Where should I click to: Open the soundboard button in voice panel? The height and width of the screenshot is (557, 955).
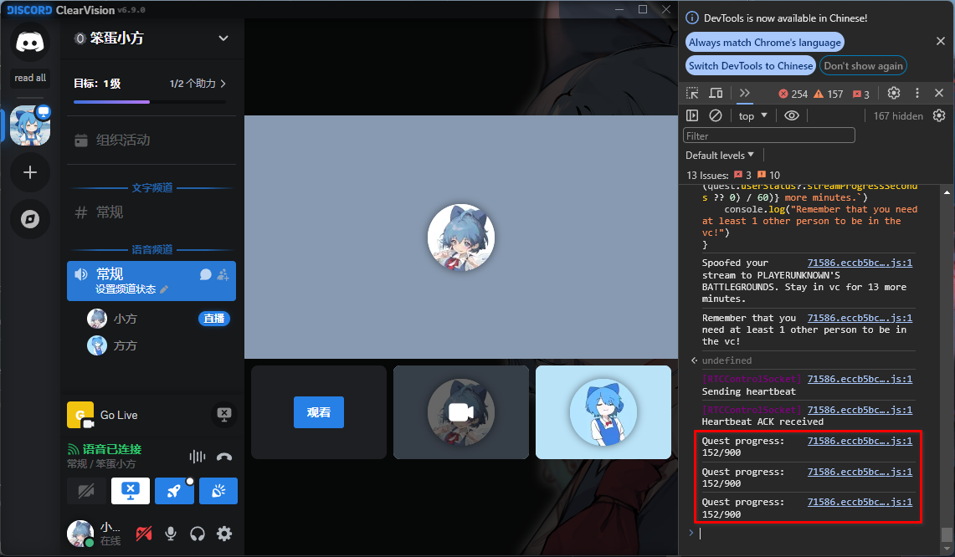tap(218, 491)
